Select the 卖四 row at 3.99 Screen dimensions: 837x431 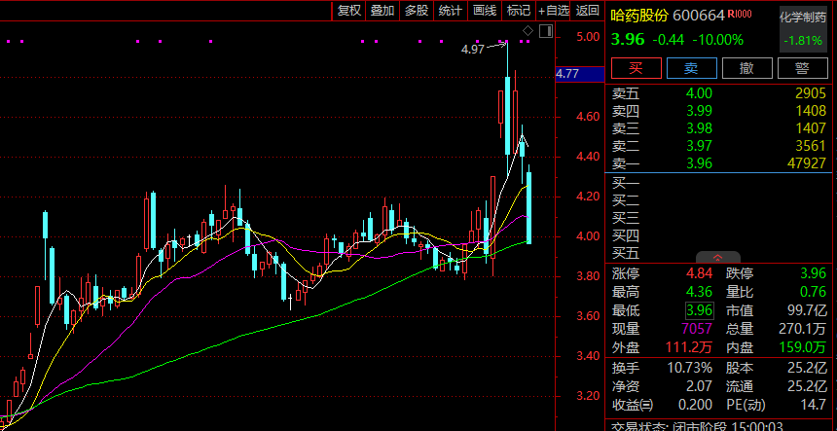(x=718, y=111)
